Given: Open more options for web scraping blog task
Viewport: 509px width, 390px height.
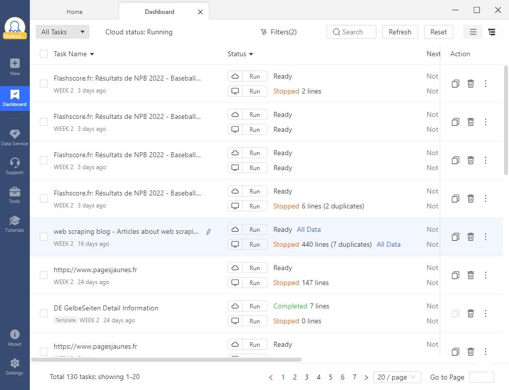Looking at the screenshot, I should 486,237.
